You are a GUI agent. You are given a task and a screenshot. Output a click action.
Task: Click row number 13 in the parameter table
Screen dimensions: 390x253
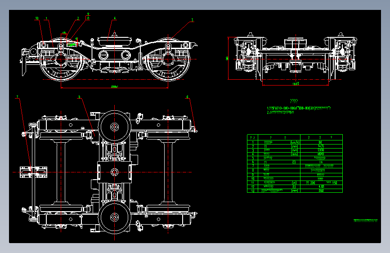253,191
